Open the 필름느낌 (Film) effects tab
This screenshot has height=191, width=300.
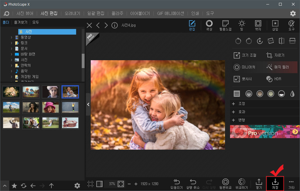point(225,25)
